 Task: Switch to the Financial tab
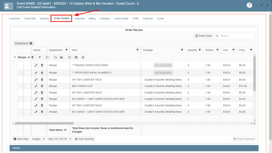point(79,18)
